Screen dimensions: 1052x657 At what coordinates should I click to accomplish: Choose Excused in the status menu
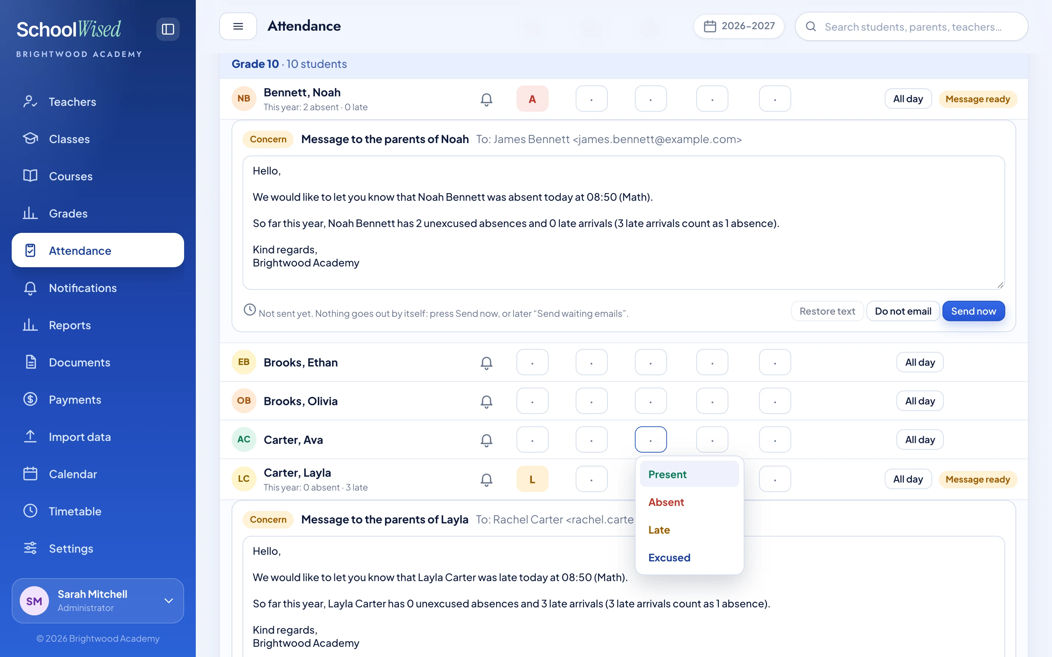[x=689, y=557]
